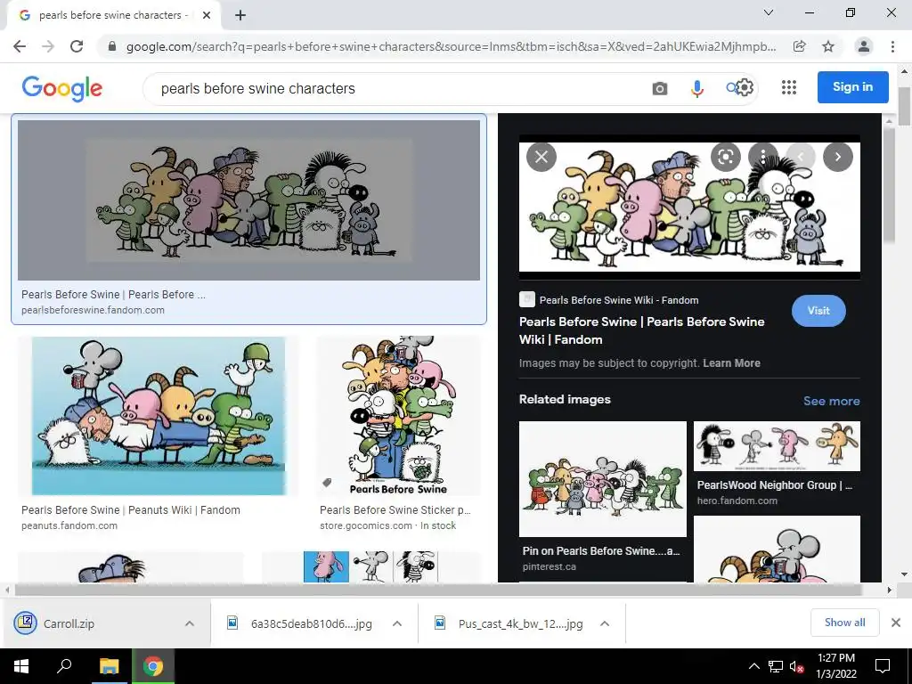Close the downloads bar
The width and height of the screenshot is (912, 684).
[x=896, y=623]
